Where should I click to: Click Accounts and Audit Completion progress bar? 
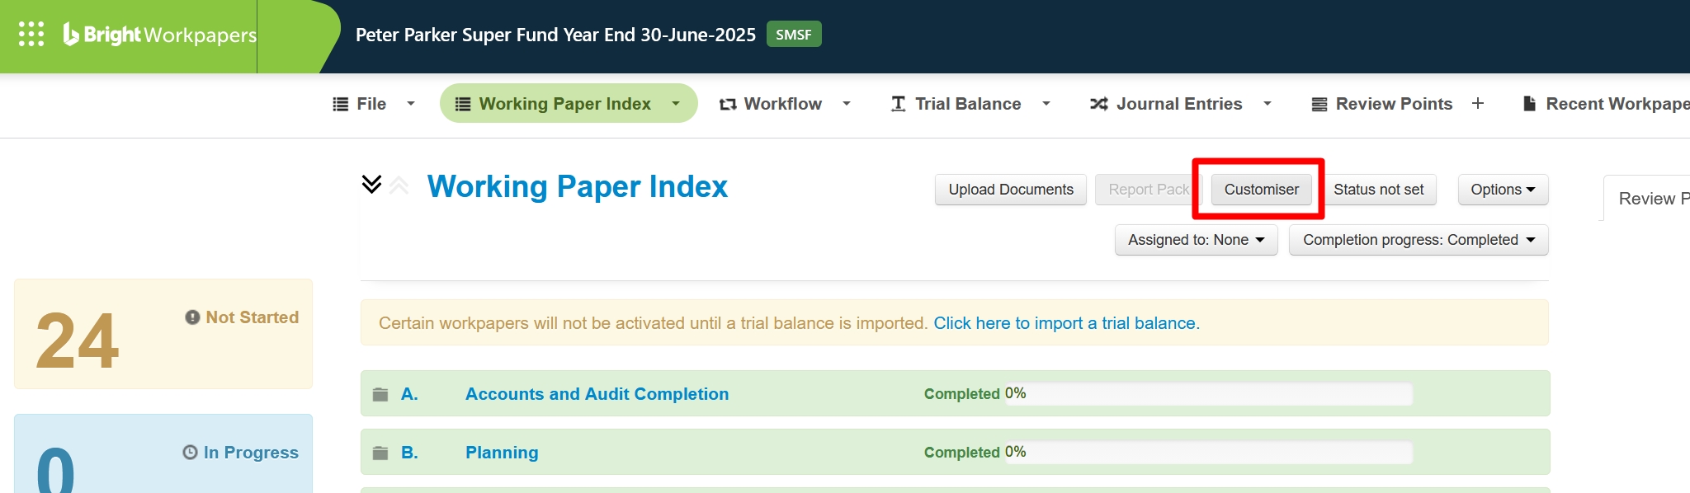click(x=1209, y=394)
